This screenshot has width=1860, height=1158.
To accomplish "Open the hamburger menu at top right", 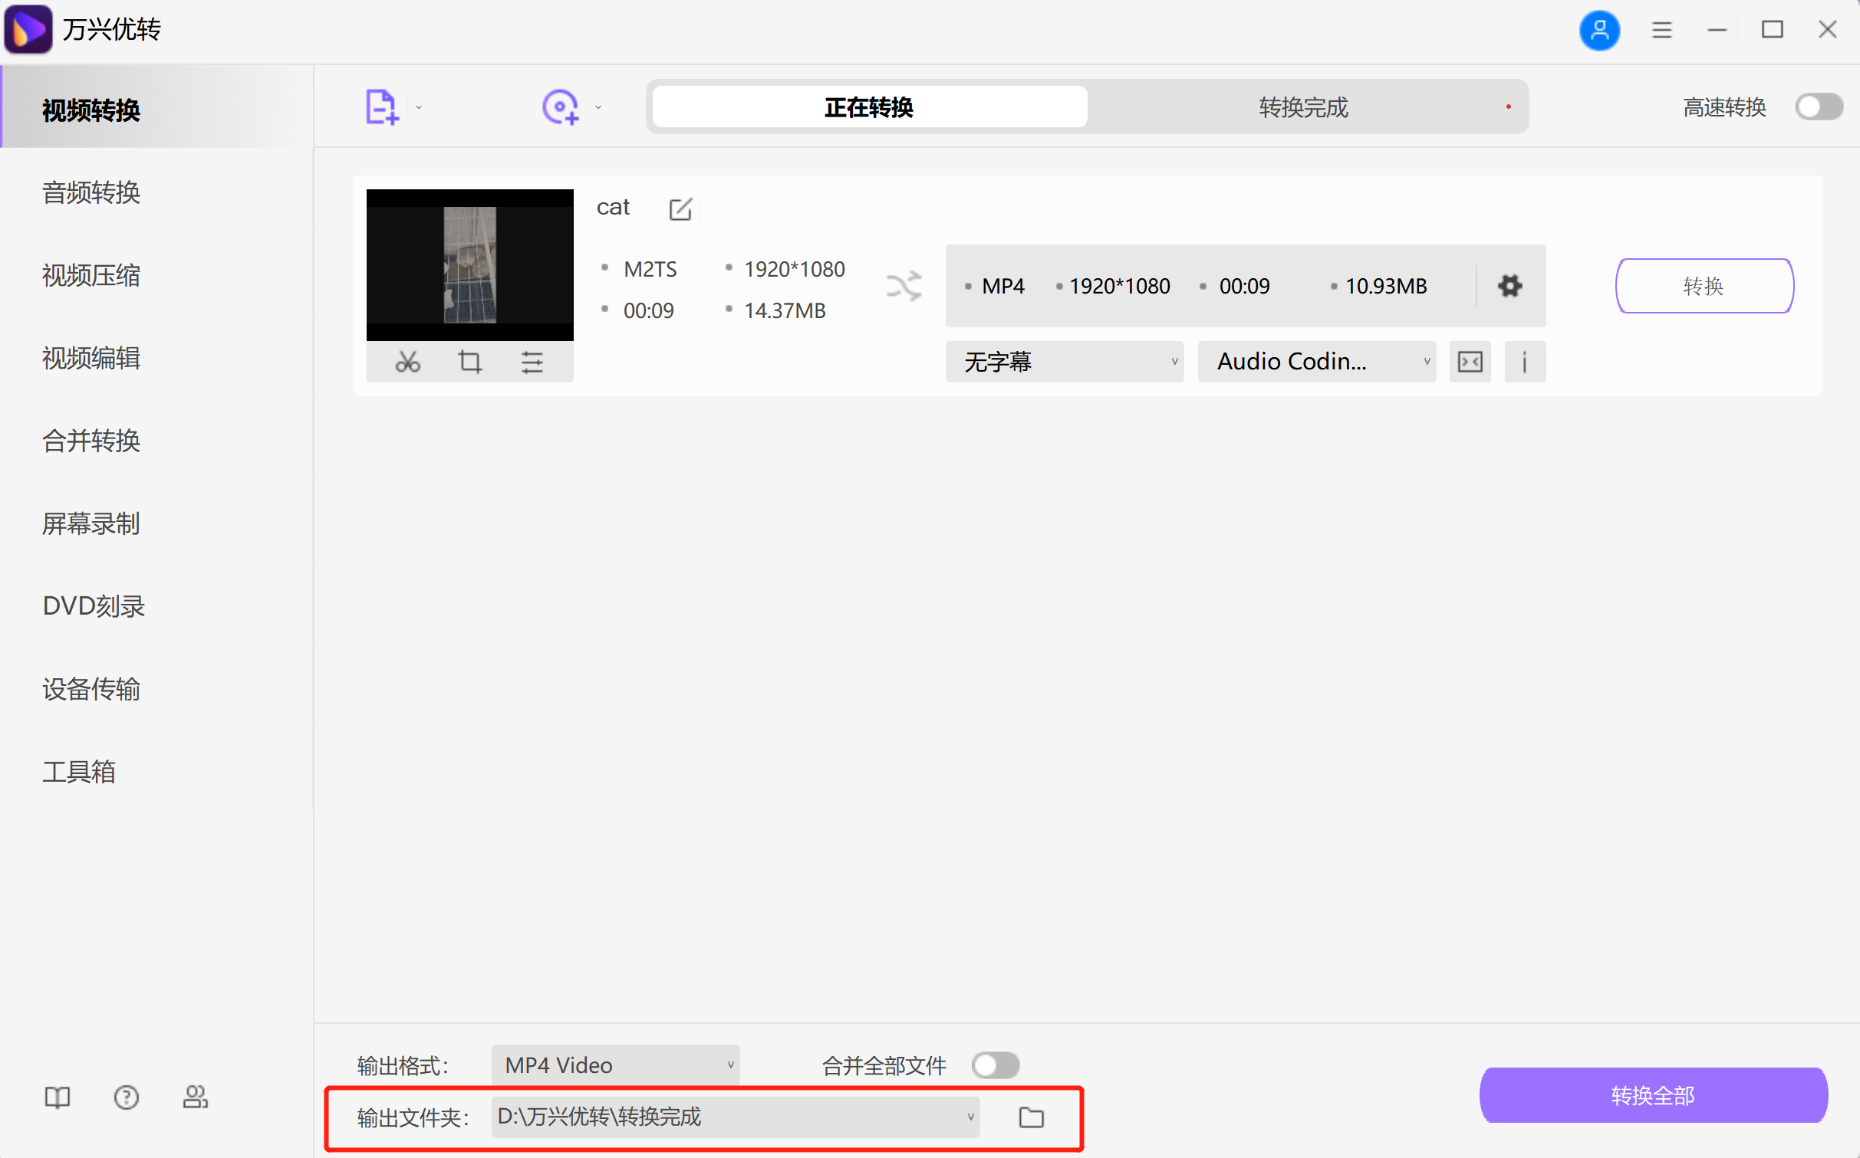I will point(1661,29).
